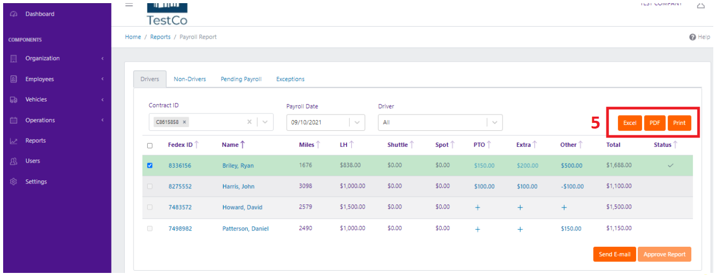
Task: Add Other pay for Howard, David
Action: pyautogui.click(x=564, y=208)
